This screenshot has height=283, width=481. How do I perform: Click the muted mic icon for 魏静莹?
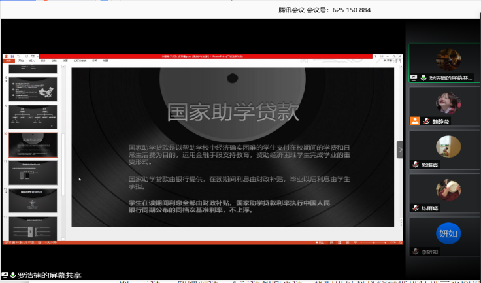427,121
